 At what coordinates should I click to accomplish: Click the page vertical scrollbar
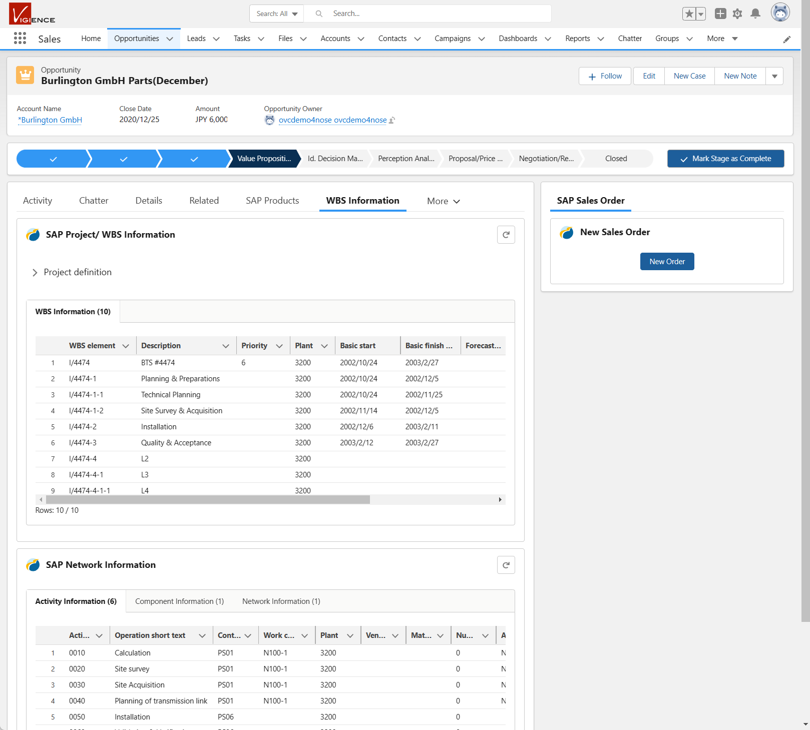coord(805,310)
